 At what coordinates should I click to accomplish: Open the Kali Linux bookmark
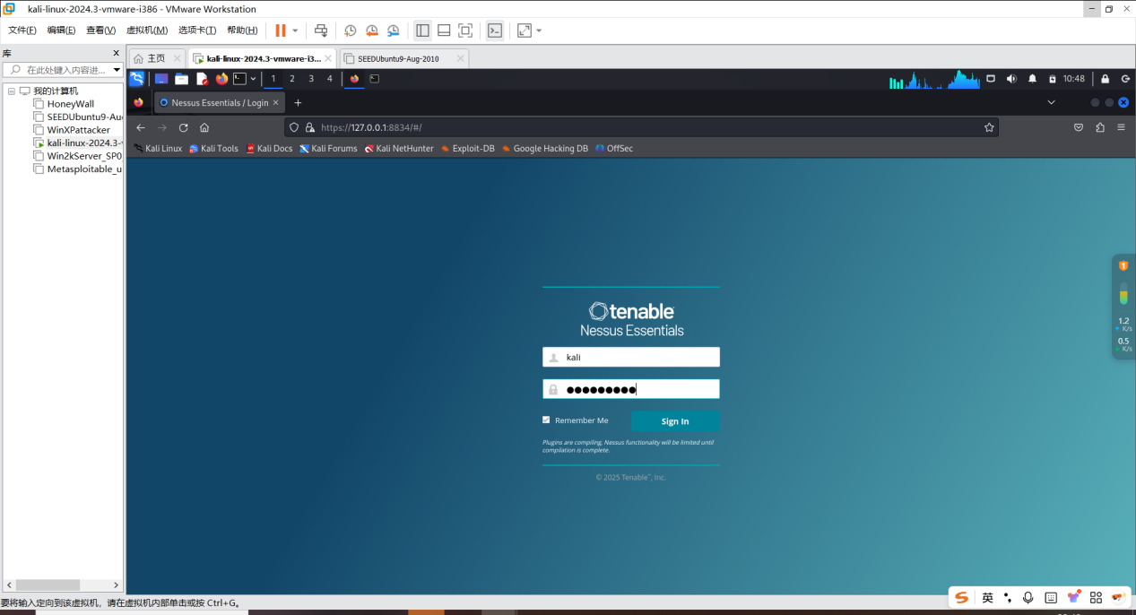click(x=158, y=149)
